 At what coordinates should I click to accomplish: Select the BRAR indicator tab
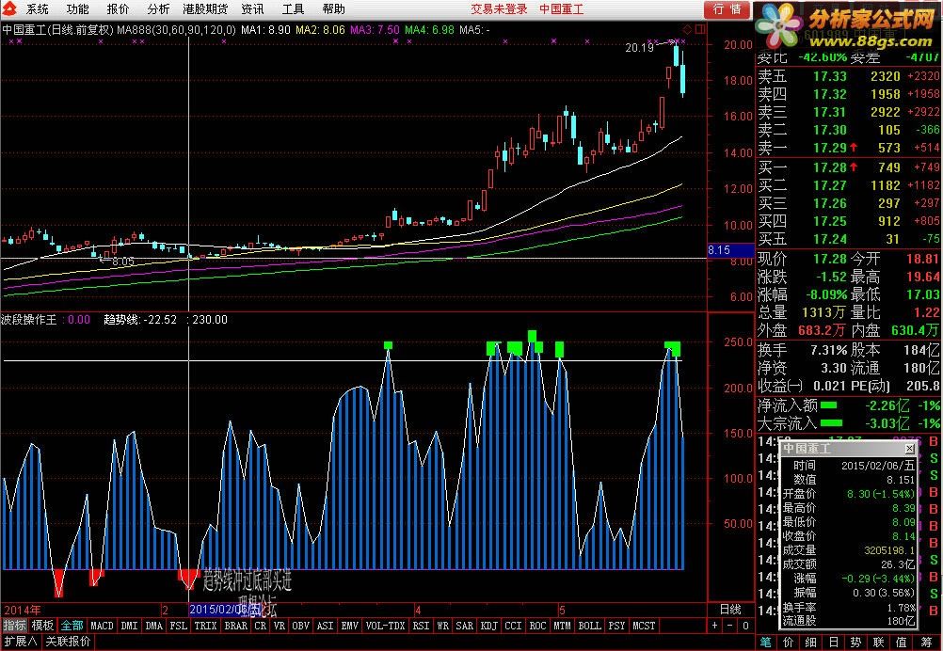pos(235,626)
